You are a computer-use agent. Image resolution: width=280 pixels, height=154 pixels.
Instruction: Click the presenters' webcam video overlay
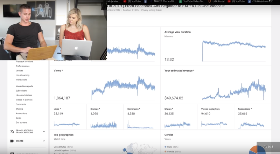(54, 30)
